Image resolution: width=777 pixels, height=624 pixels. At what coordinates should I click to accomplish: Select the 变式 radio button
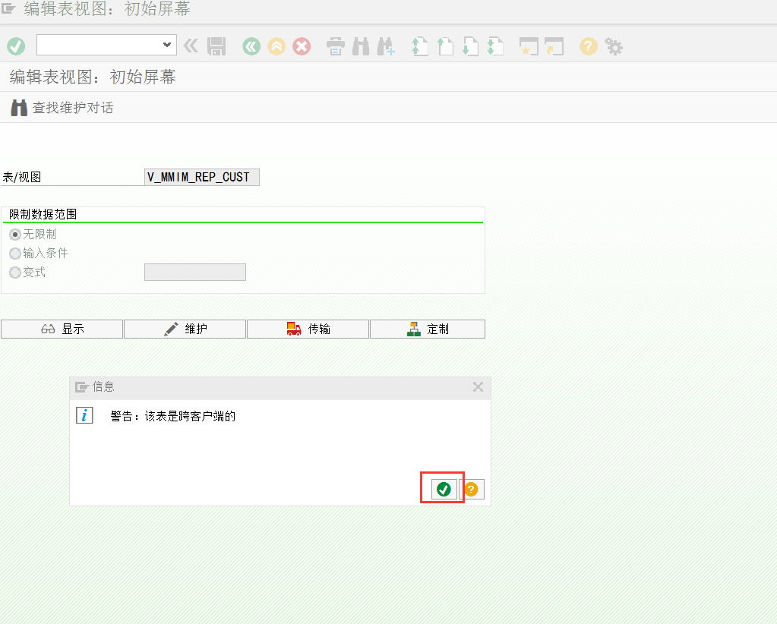(x=14, y=272)
